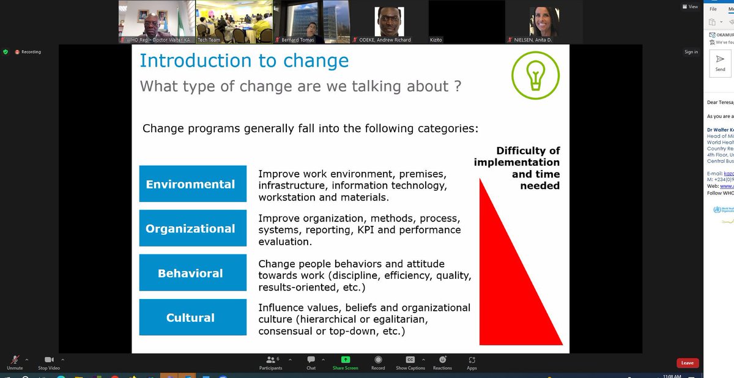The width and height of the screenshot is (734, 378).
Task: Select ODEKE, Andrew Richard video thumbnail
Action: click(388, 22)
